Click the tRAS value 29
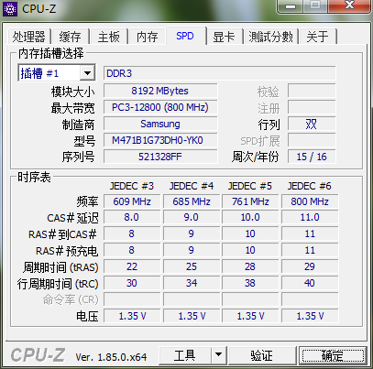Screen dimensions: 373x369 pyautogui.click(x=310, y=266)
